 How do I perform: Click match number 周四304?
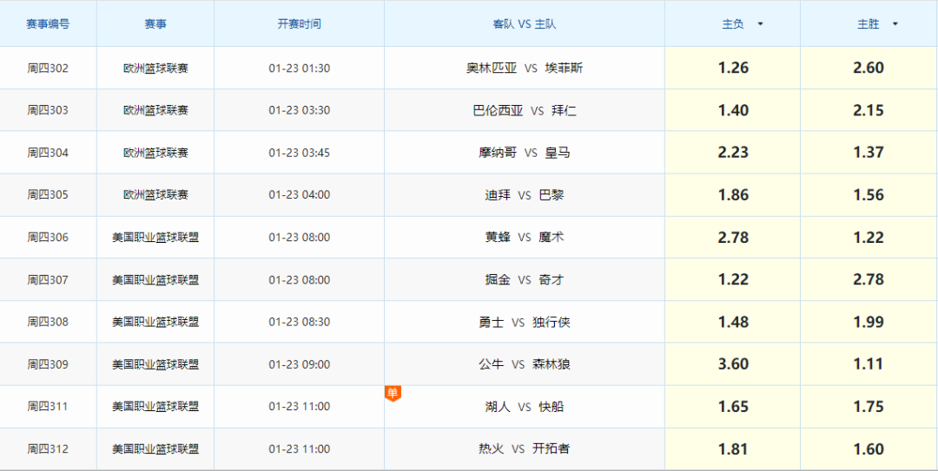pyautogui.click(x=48, y=153)
